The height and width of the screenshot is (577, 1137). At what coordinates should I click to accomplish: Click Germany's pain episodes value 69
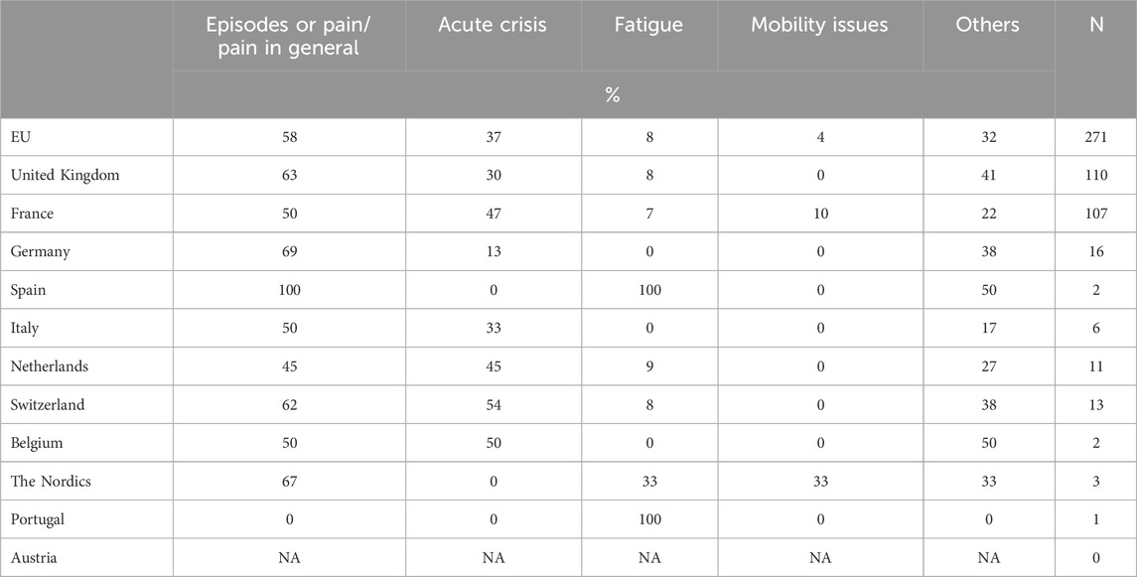tap(289, 252)
